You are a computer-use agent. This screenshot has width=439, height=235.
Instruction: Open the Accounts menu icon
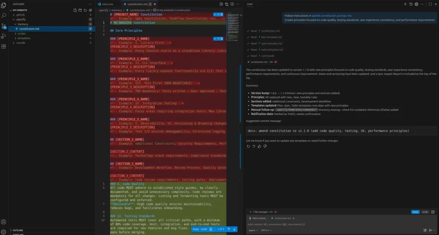click(x=4, y=222)
